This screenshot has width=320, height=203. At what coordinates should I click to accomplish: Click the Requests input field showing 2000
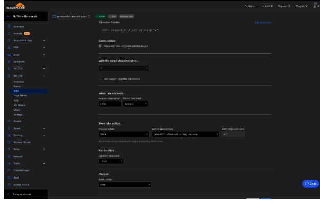tap(110, 104)
